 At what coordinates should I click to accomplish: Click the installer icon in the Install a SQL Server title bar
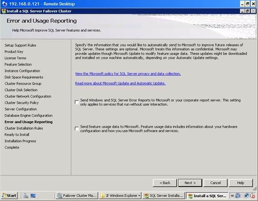point(4,11)
